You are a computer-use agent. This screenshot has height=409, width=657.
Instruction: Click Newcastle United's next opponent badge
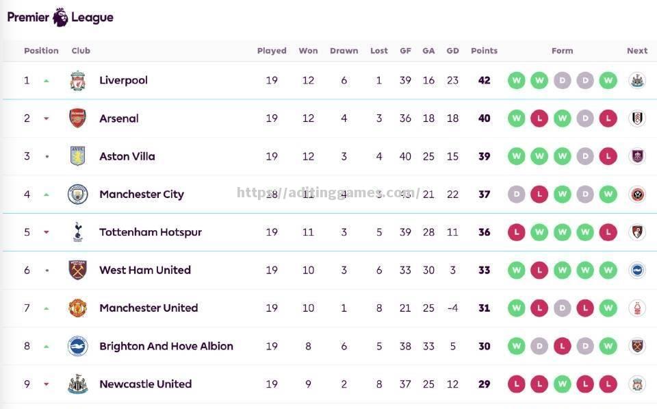pos(637,384)
